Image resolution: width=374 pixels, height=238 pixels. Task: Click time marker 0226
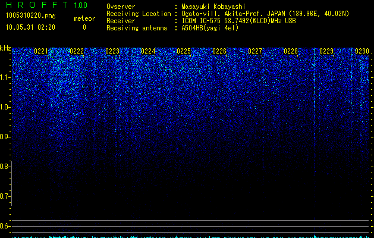pos(219,51)
